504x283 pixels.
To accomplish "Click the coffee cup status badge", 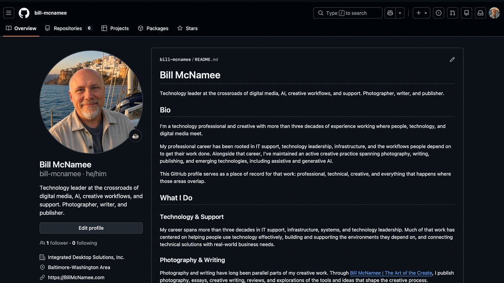I will click(x=135, y=136).
